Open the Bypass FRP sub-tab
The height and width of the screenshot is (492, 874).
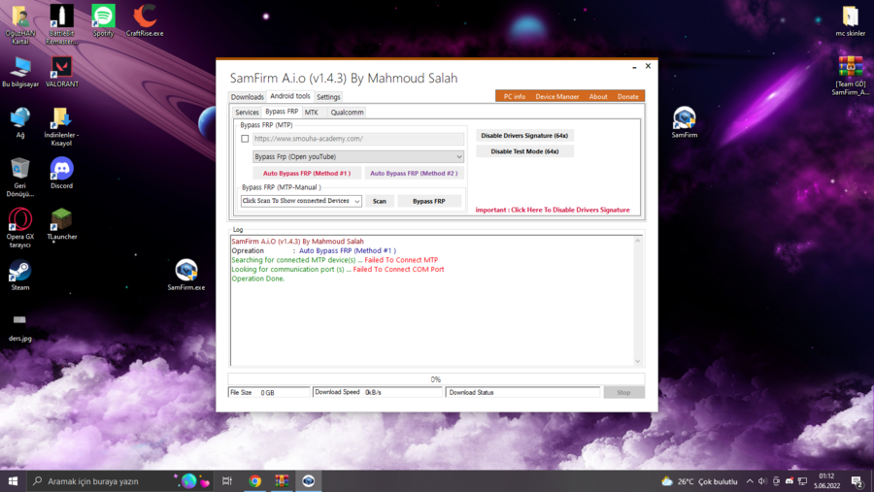coord(282,112)
